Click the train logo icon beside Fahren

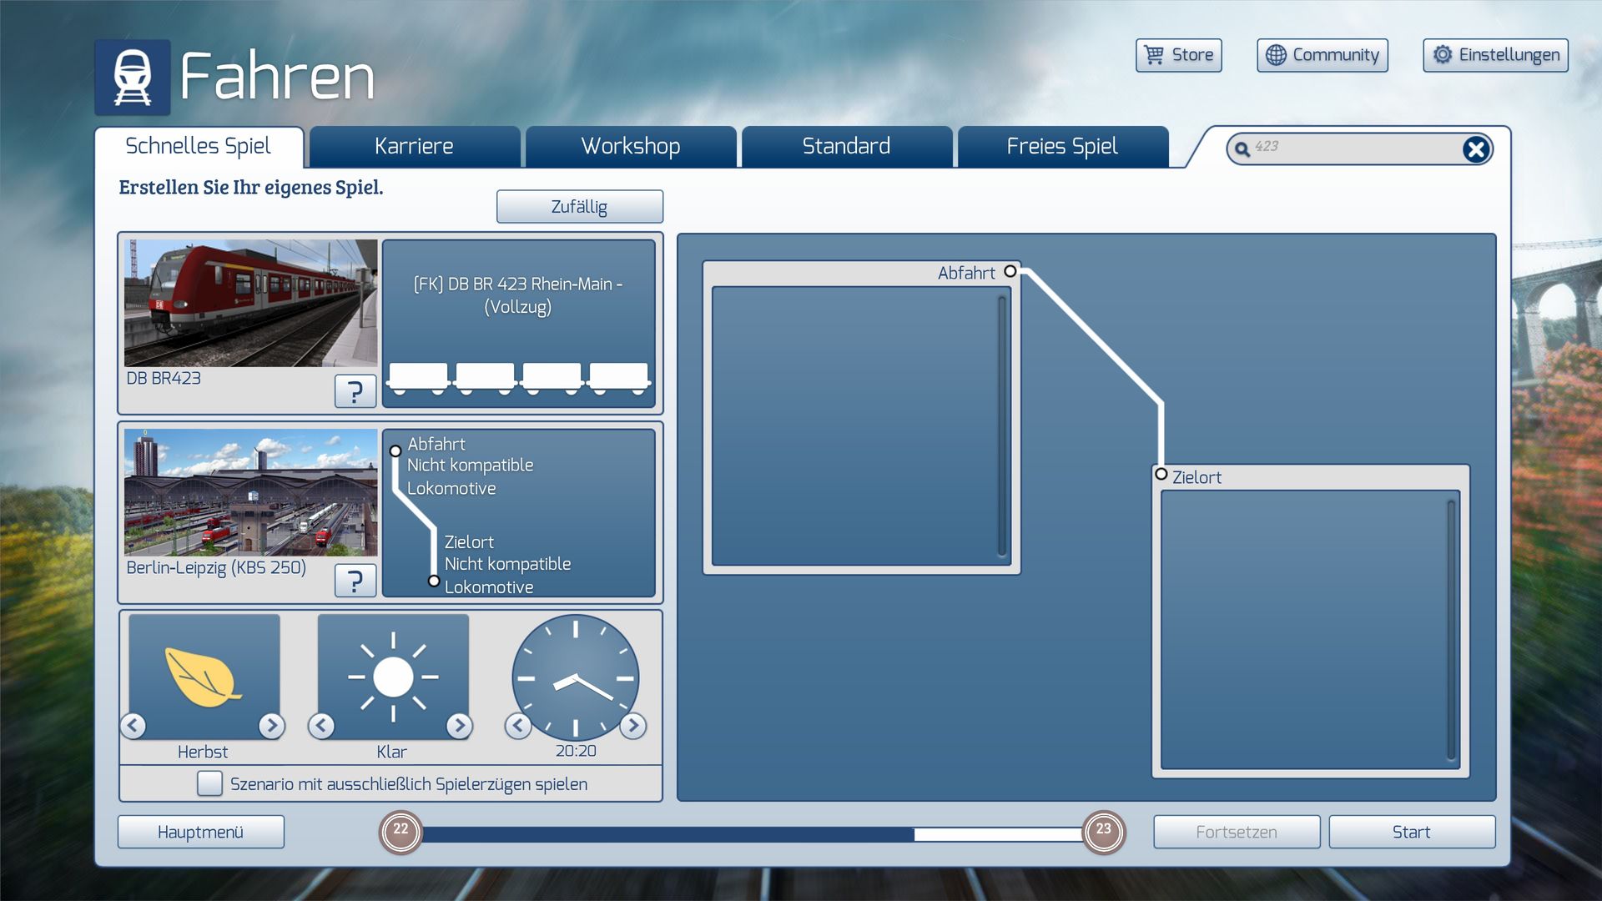click(x=132, y=77)
